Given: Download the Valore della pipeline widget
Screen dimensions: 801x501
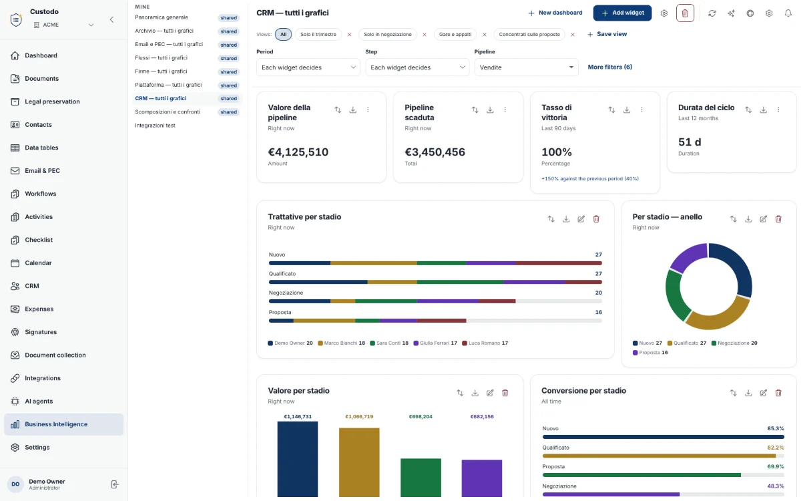Looking at the screenshot, I should coord(353,110).
